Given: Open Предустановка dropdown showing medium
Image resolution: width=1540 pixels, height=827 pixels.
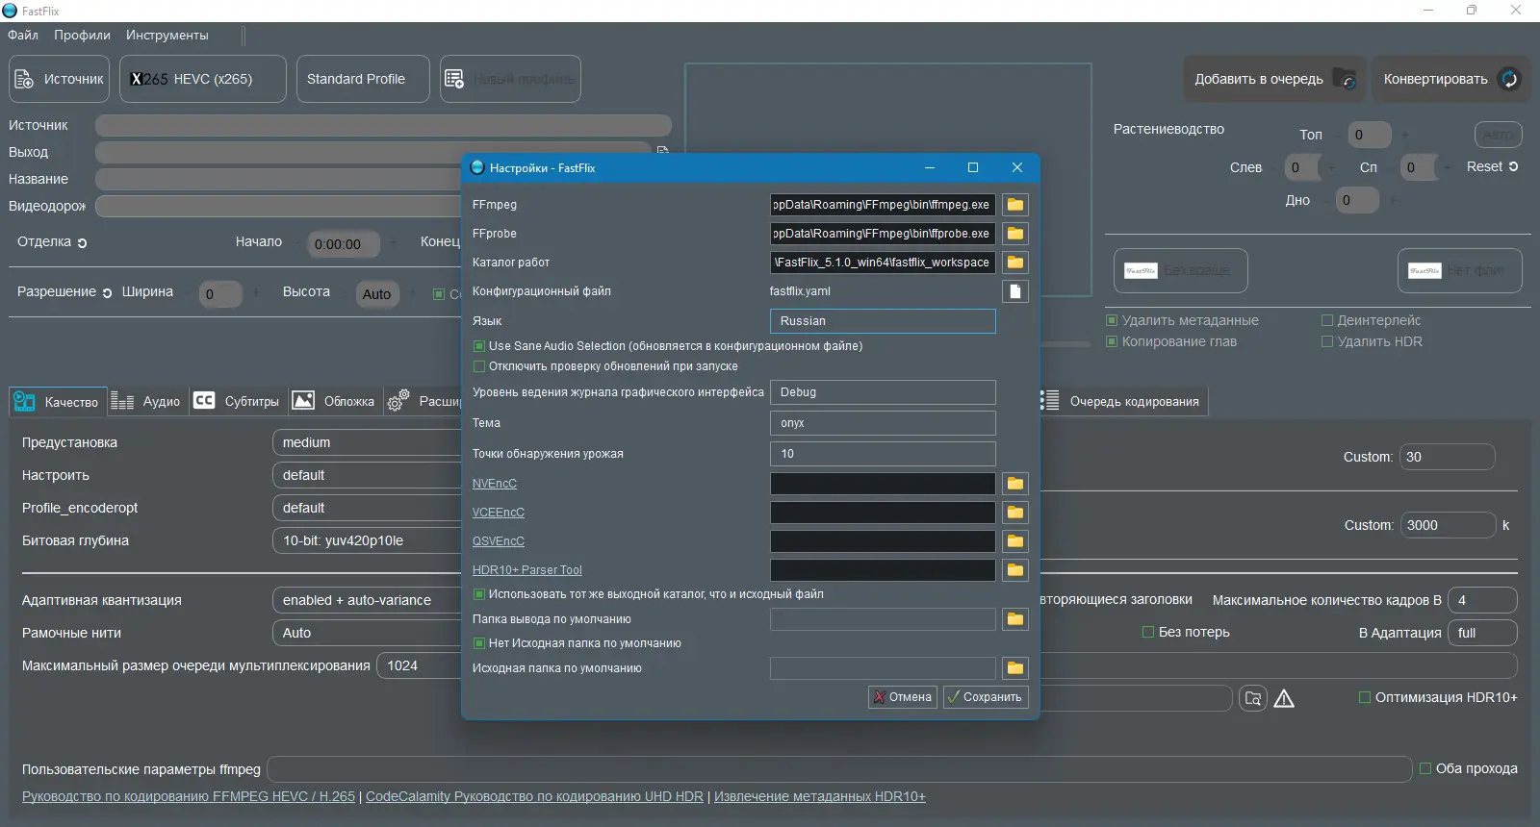Looking at the screenshot, I should [367, 442].
